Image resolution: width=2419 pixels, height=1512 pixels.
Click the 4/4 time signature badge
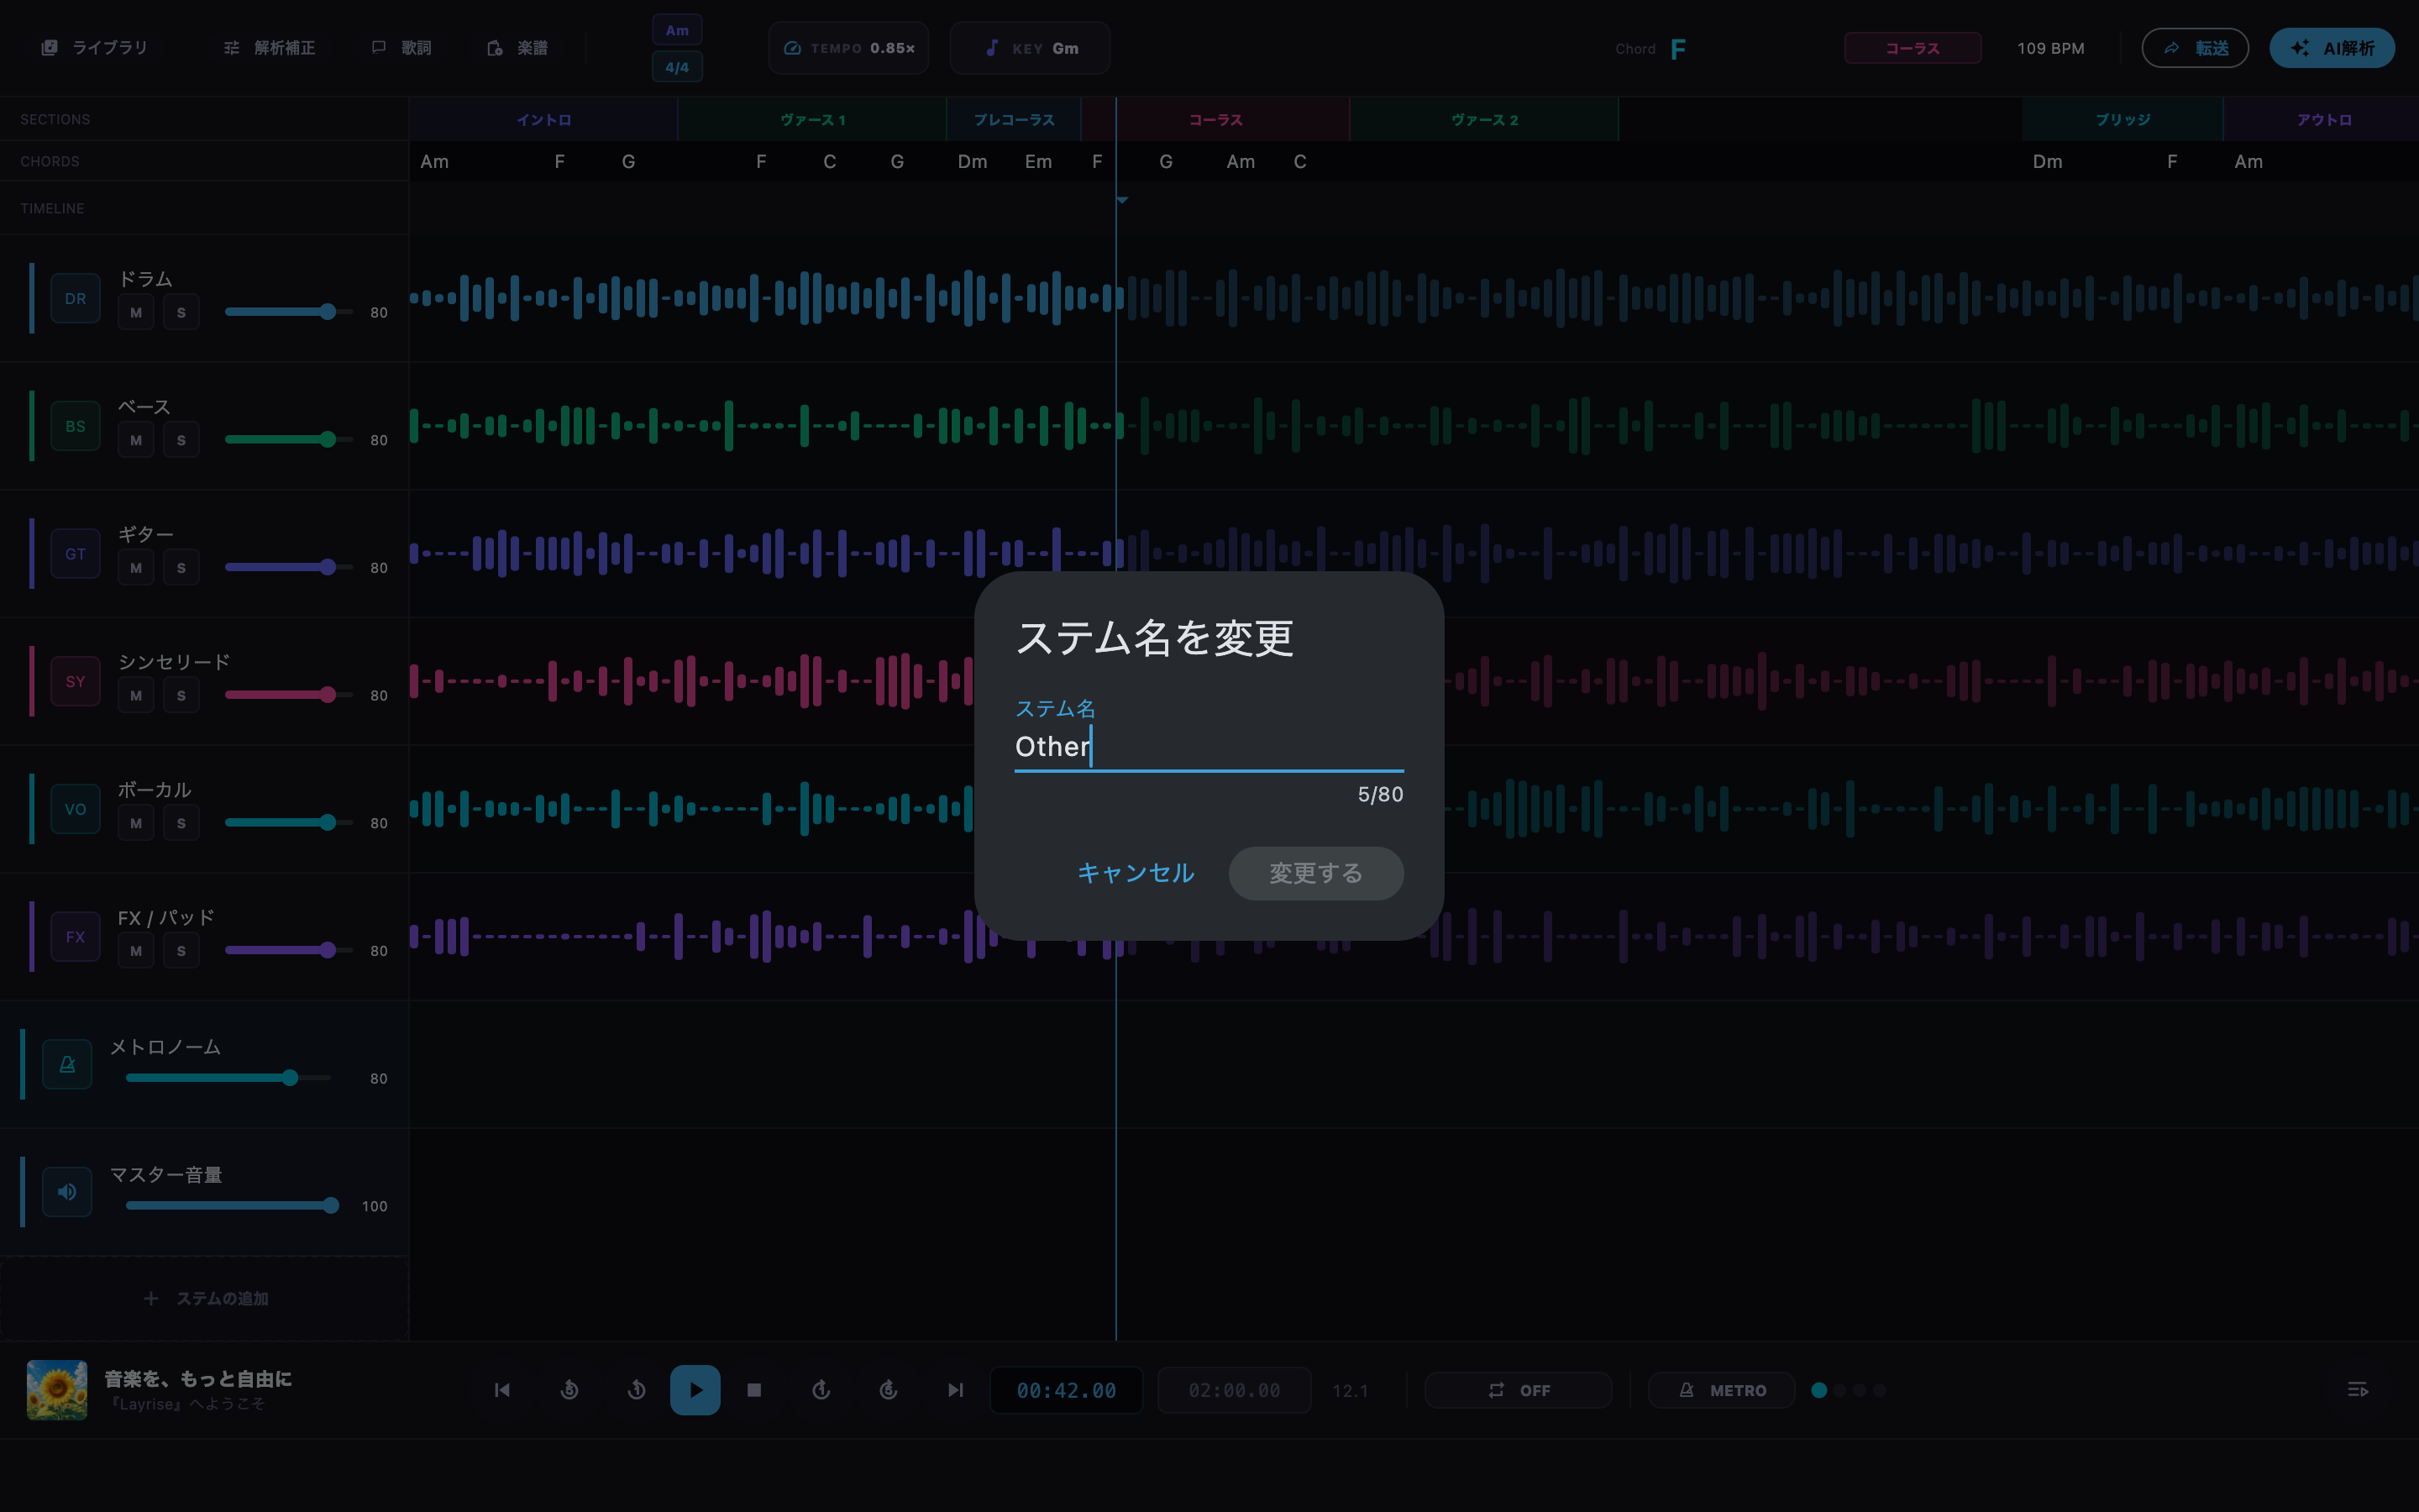tap(677, 67)
